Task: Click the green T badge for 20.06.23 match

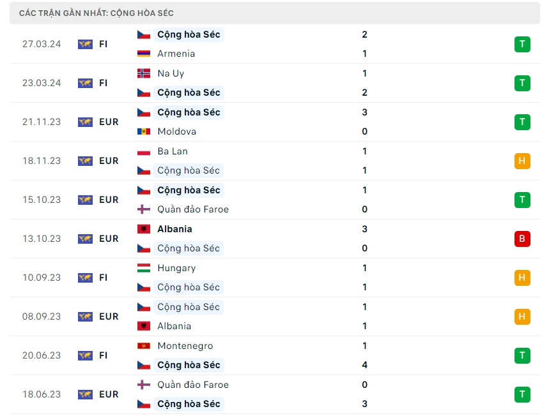Action: point(522,355)
